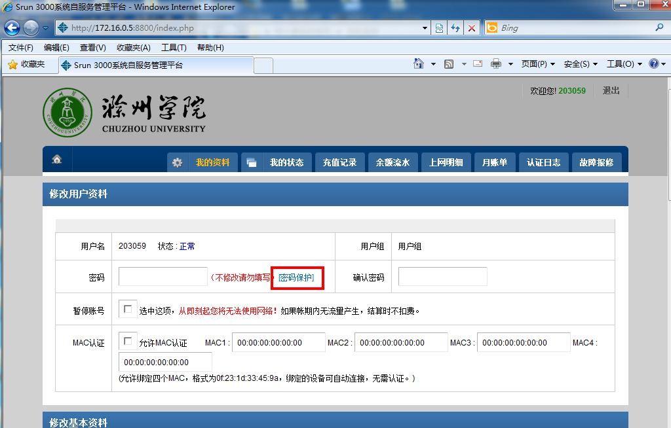Click the Compatibility View icon

click(440, 28)
